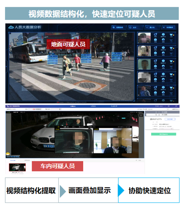
Task: Click the settings button left of 关于
Action: coord(119,27)
